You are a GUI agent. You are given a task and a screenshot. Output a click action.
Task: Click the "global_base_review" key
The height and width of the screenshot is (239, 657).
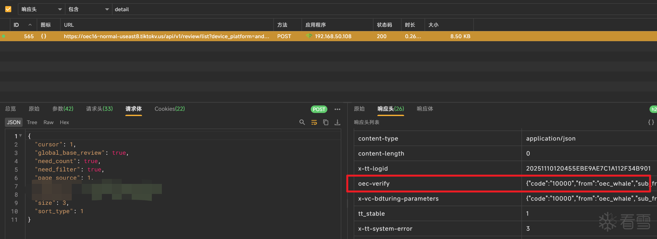(x=70, y=153)
